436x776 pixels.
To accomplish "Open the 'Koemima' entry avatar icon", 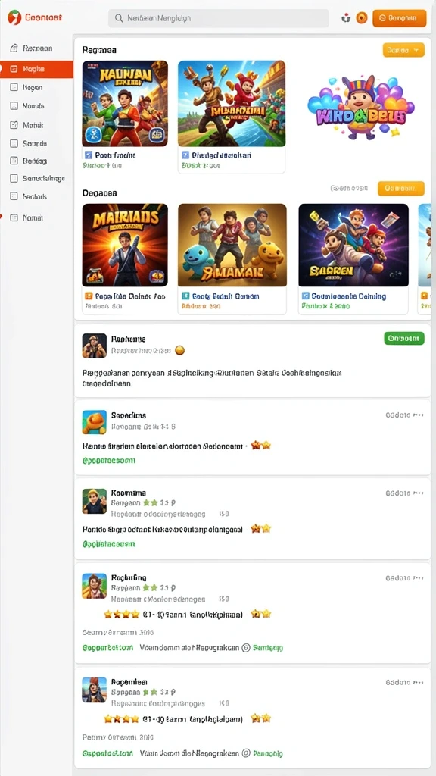I will pos(95,501).
